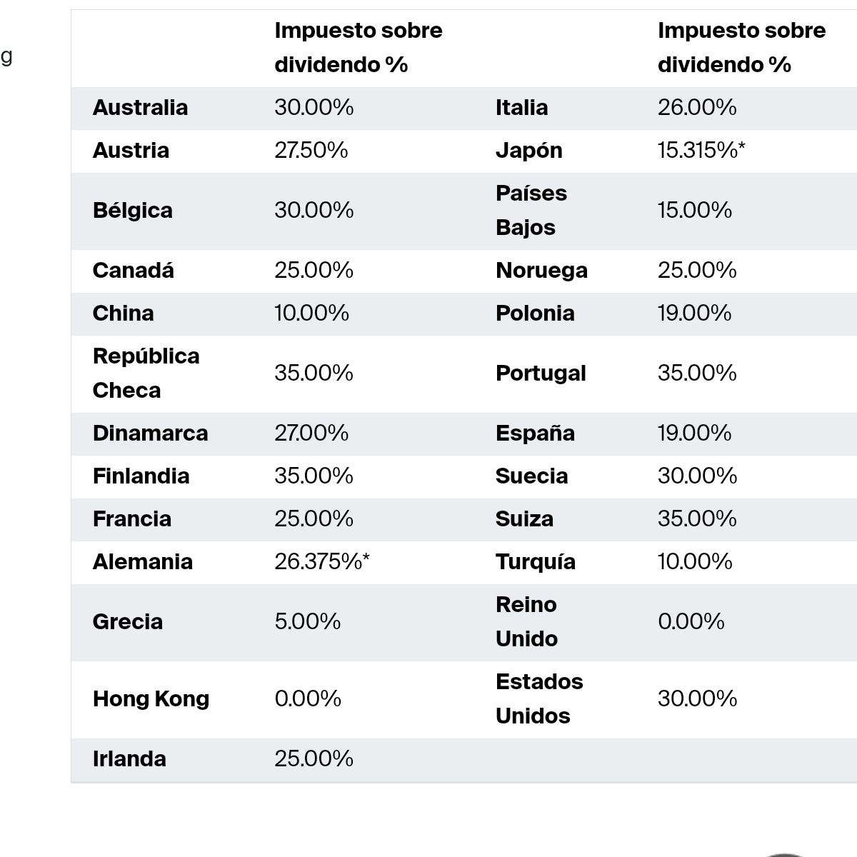Select Reino Unido's 0.00% value
Image resolution: width=857 pixels, height=857 pixels.
(691, 622)
